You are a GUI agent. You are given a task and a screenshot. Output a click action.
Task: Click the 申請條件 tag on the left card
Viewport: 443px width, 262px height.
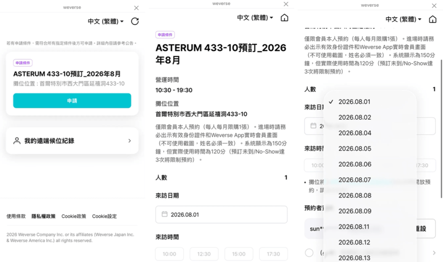[x=23, y=63]
